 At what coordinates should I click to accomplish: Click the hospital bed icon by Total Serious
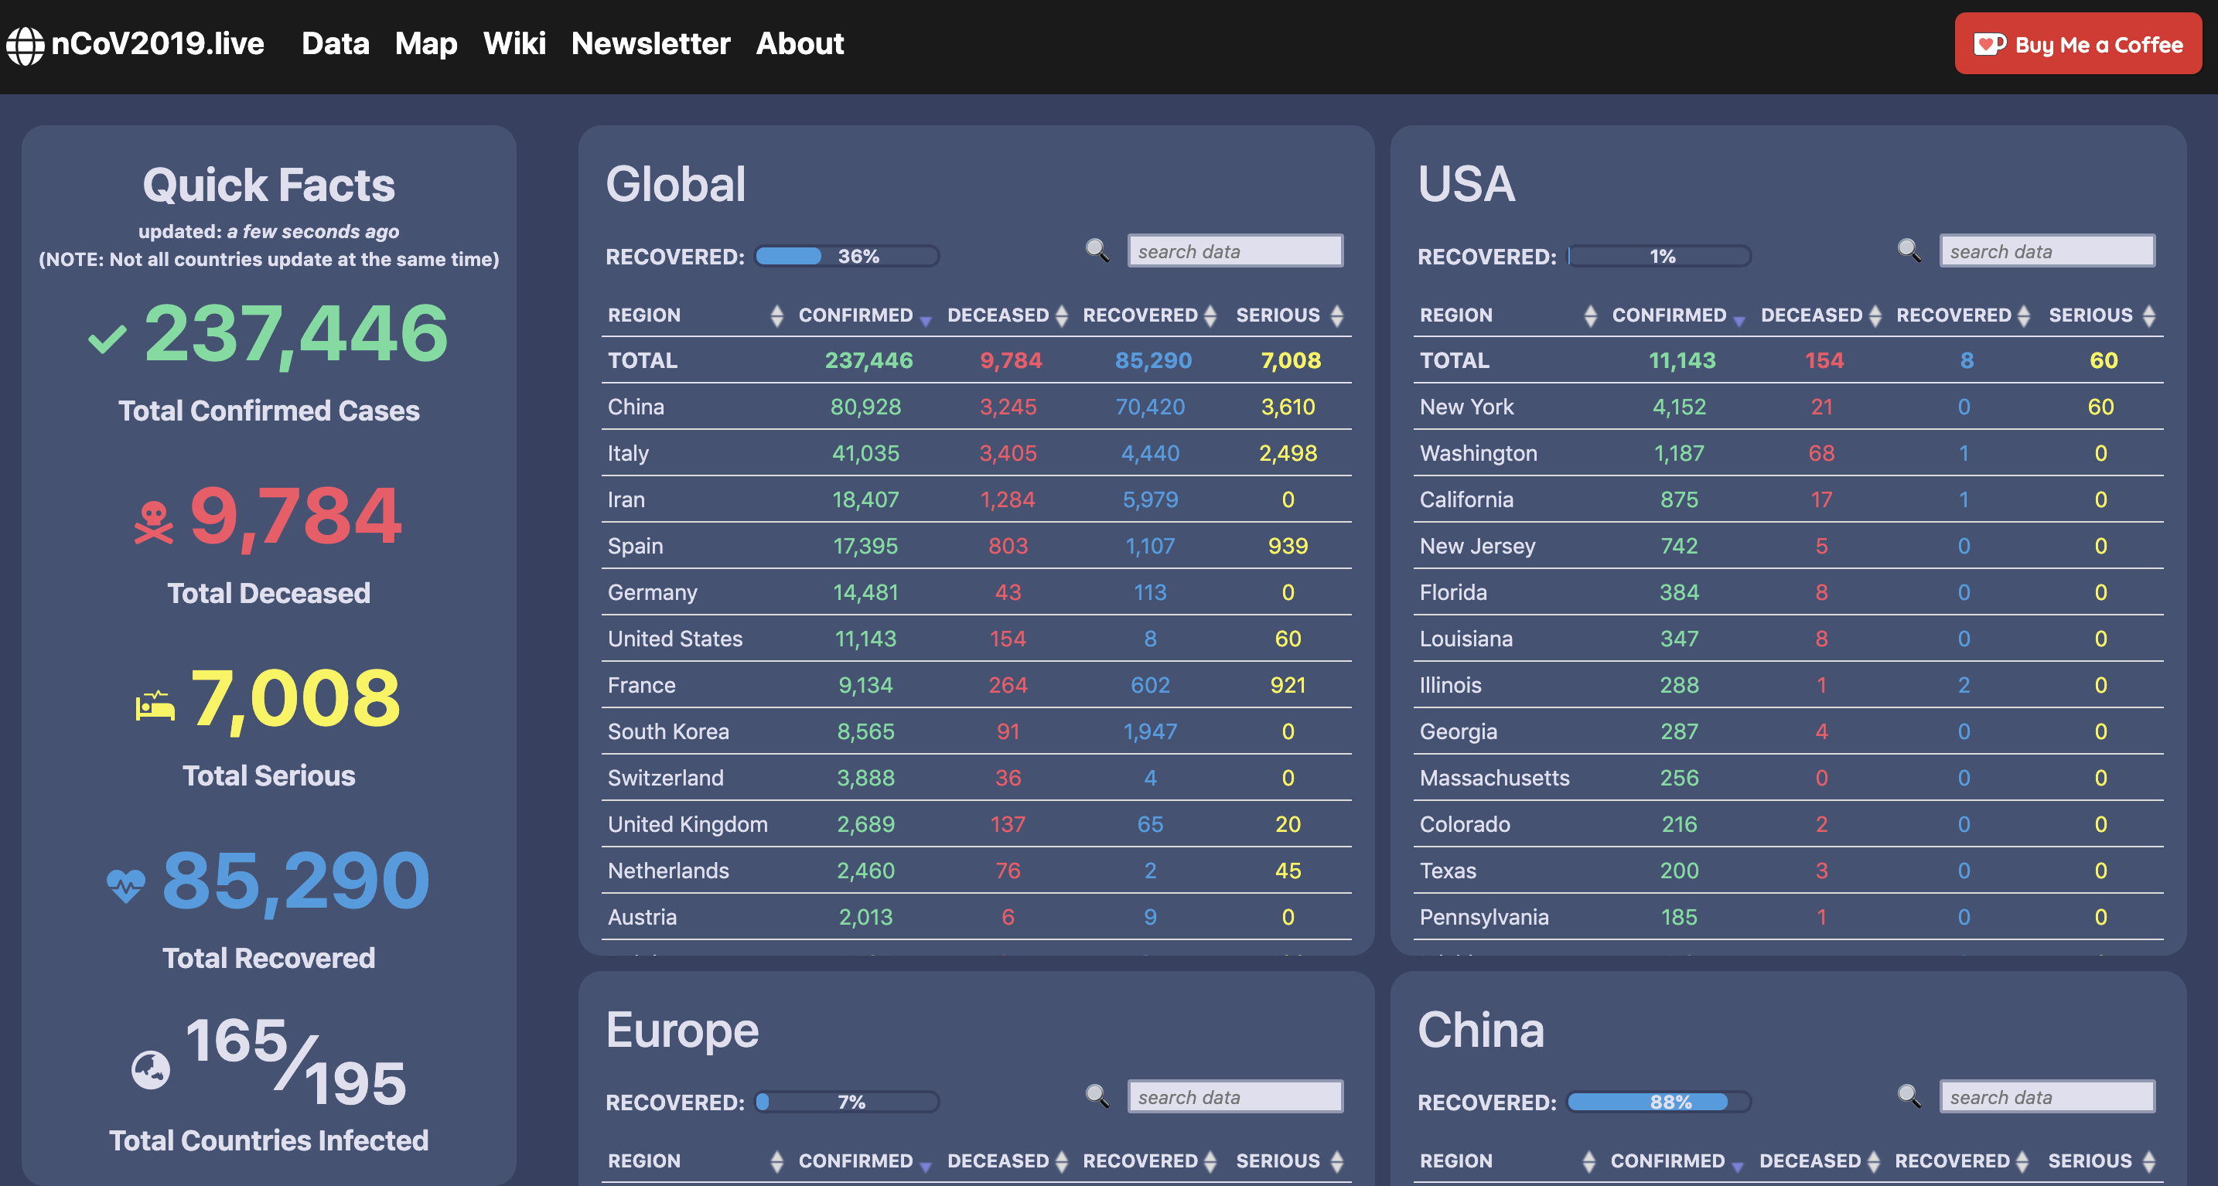(155, 706)
